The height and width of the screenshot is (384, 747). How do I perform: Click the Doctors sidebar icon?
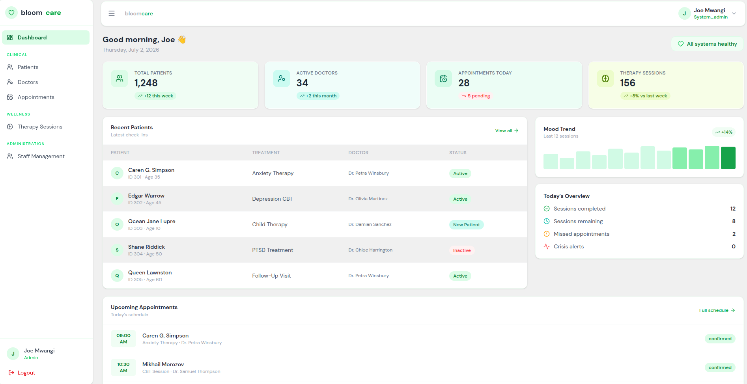click(x=10, y=82)
